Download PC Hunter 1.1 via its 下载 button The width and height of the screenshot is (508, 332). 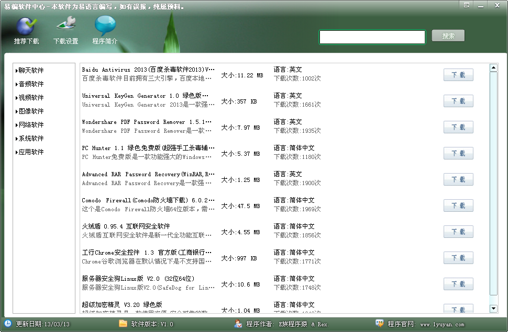coord(458,153)
